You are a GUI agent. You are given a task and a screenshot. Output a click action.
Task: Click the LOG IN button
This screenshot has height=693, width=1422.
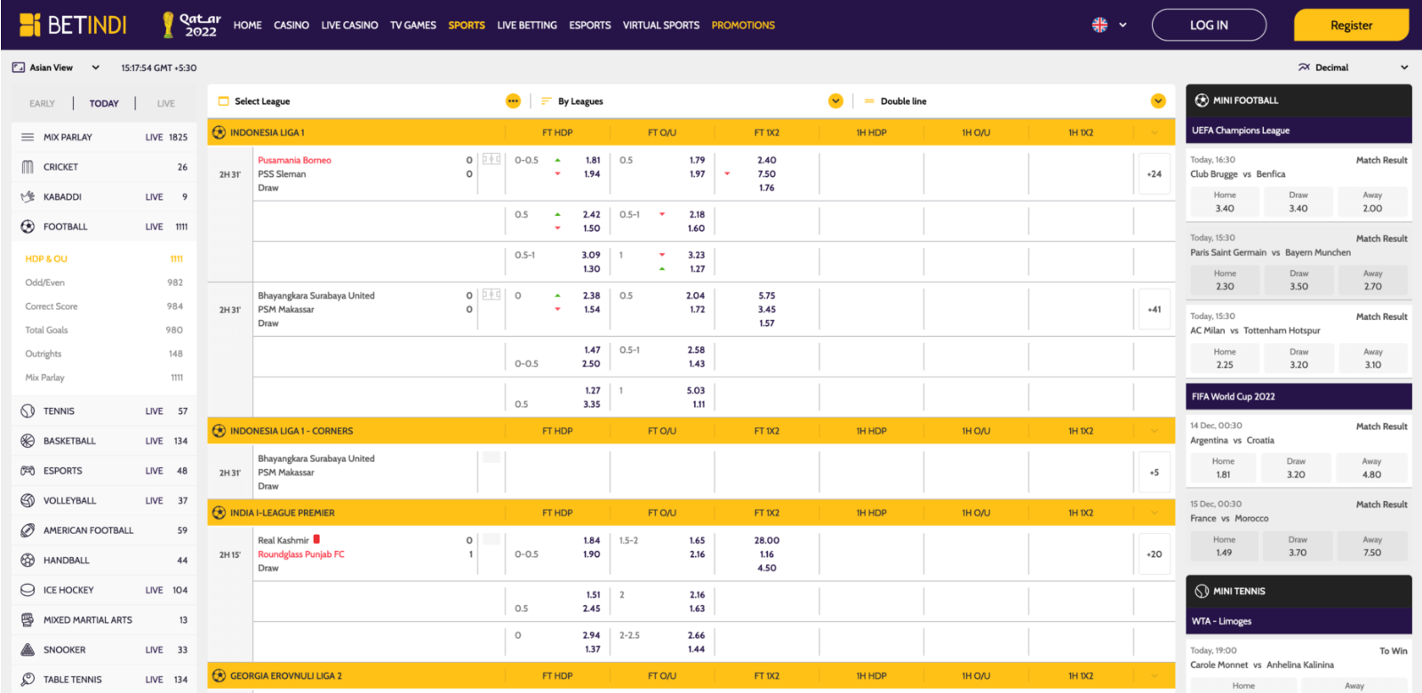1209,25
